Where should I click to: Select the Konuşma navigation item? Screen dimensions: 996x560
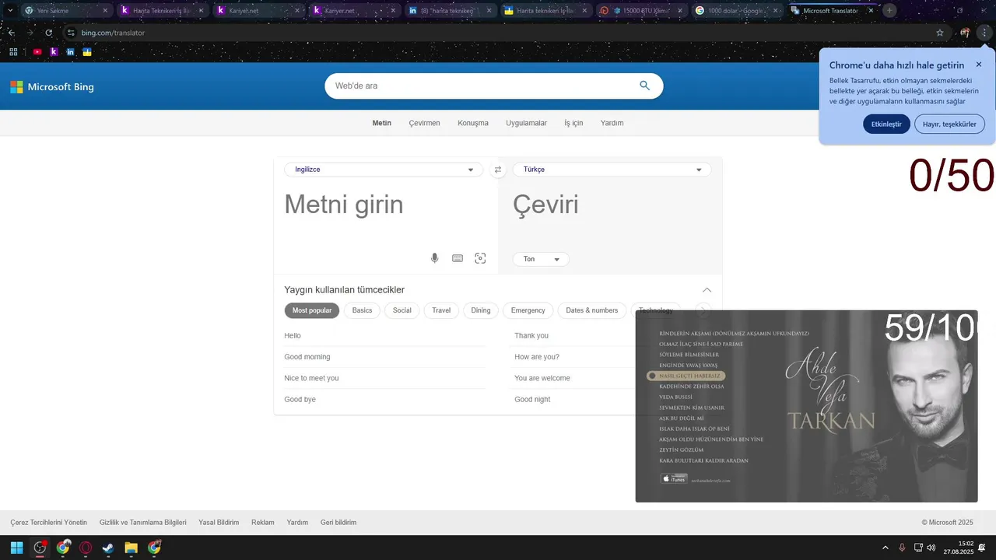(473, 123)
